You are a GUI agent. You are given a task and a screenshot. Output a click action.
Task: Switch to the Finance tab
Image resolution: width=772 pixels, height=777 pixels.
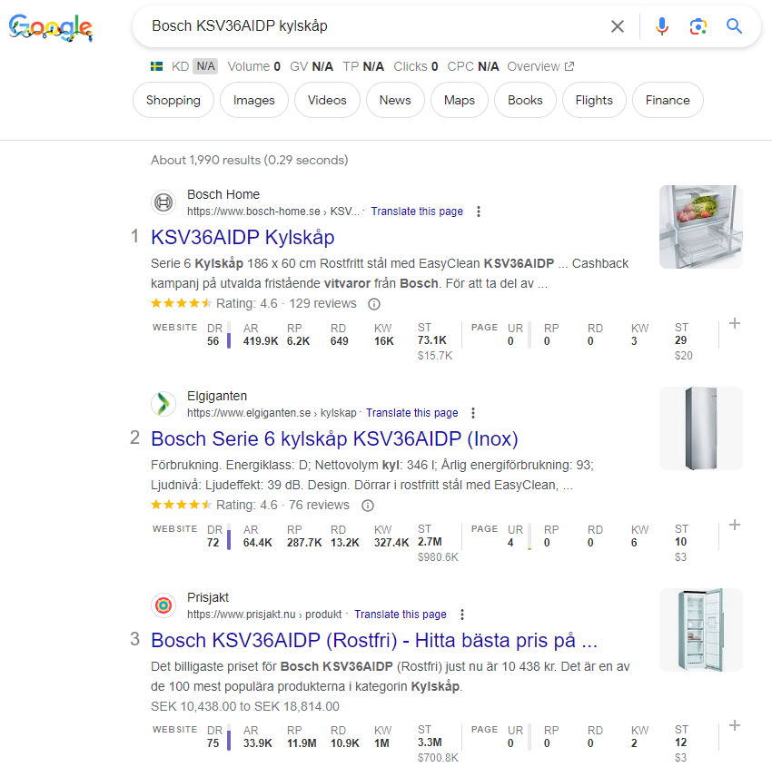point(668,100)
